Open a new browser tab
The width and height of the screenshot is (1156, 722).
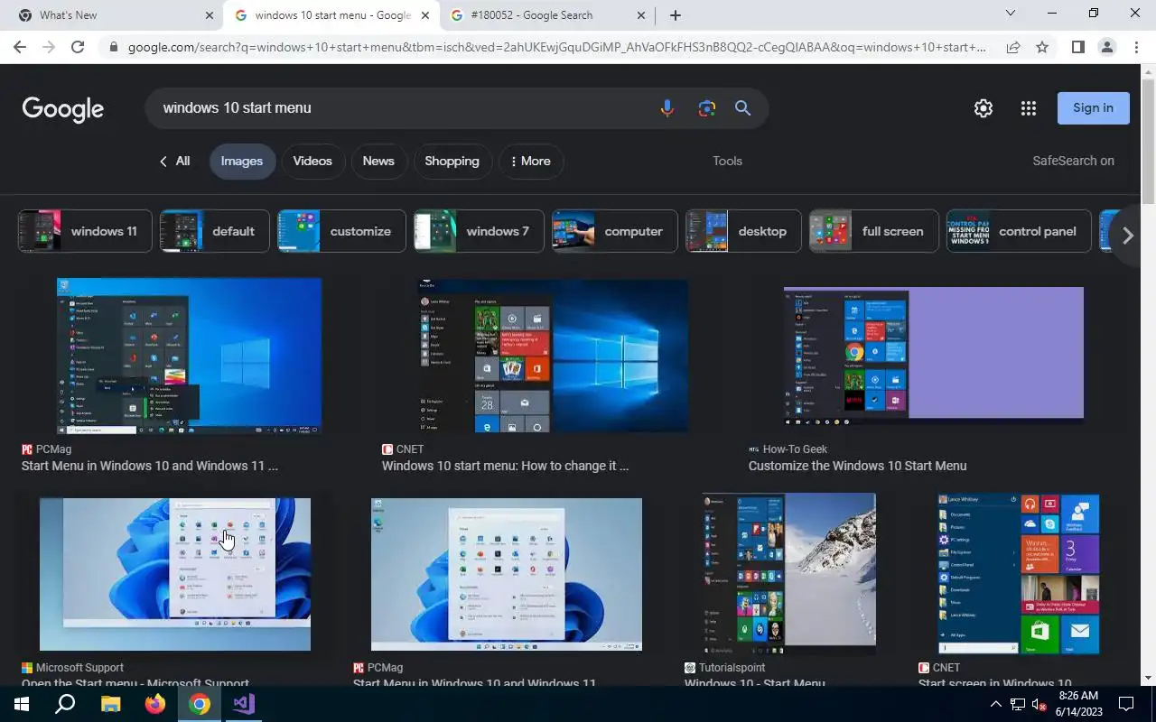pyautogui.click(x=676, y=15)
